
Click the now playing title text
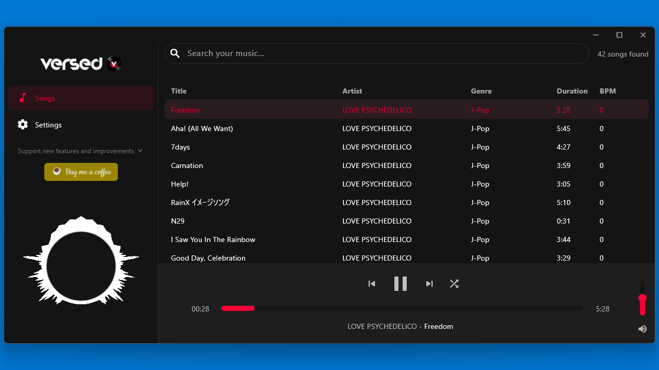click(x=401, y=326)
